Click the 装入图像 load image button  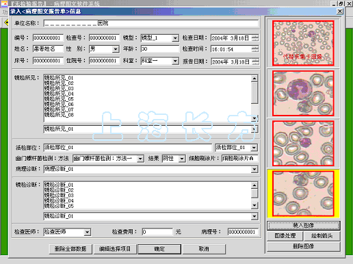click(303, 226)
